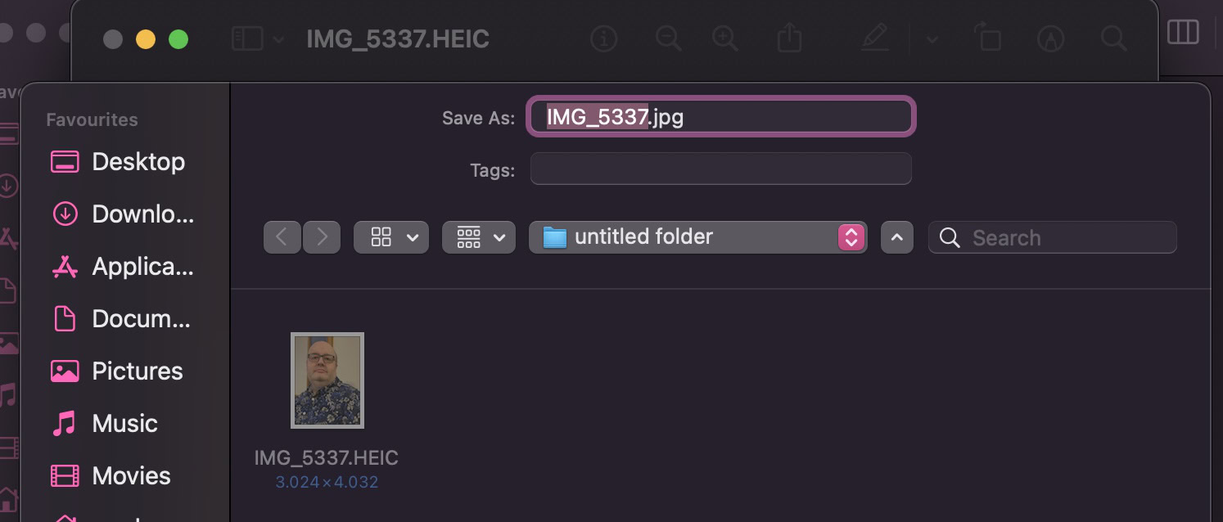Open Pictures in the sidebar
The width and height of the screenshot is (1223, 522).
[x=137, y=371]
